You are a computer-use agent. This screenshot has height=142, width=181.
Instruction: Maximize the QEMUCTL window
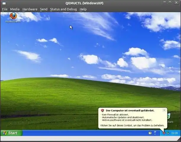coord(170,2)
